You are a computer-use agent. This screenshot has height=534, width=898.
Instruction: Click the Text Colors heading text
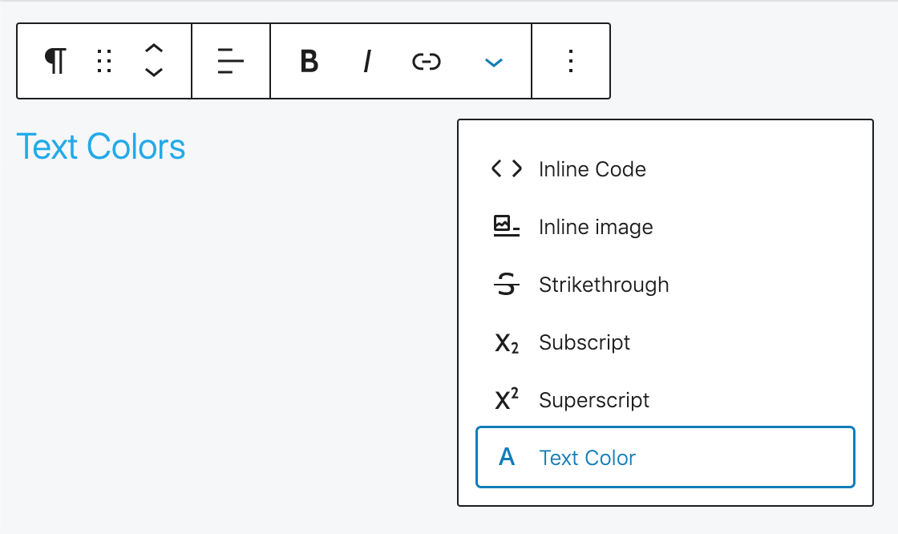coord(101,147)
